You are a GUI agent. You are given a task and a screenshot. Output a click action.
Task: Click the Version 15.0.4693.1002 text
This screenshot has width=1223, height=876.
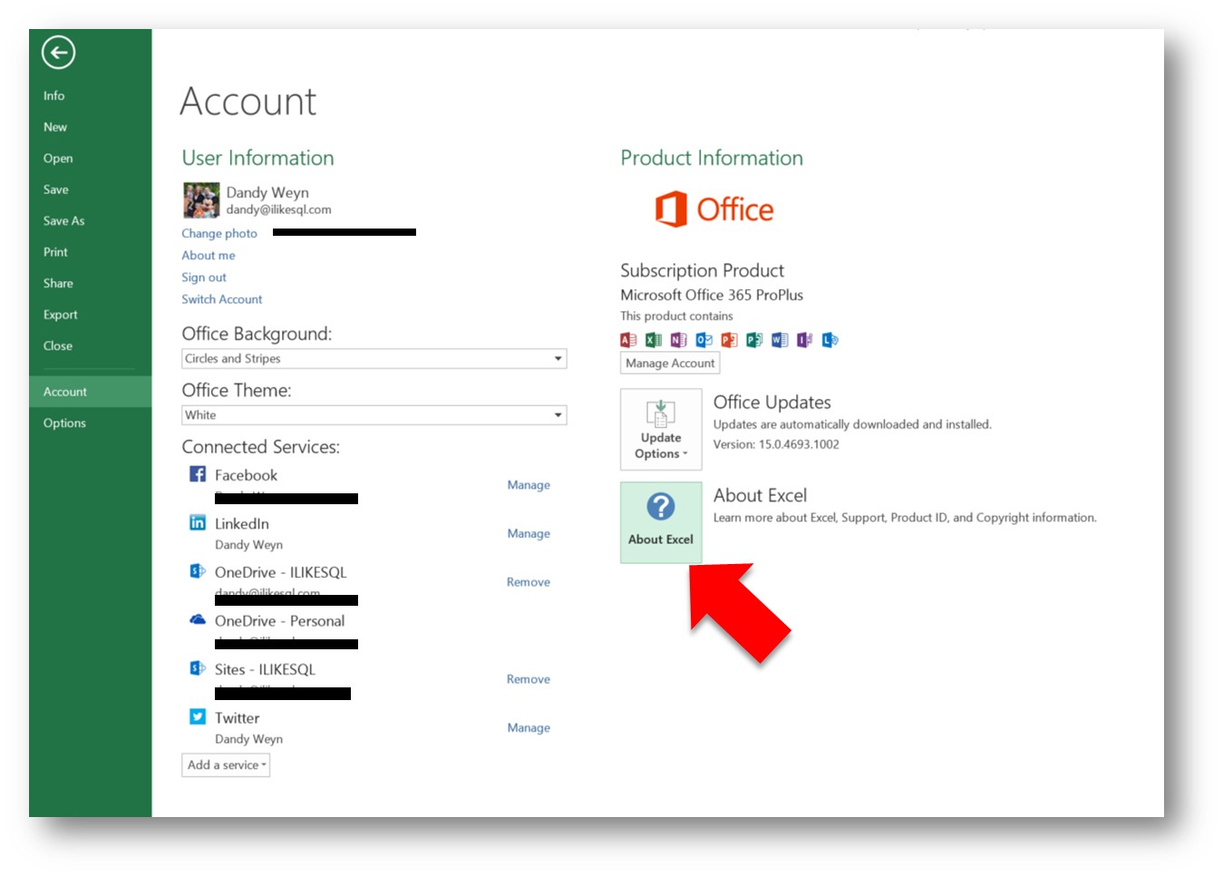pos(776,444)
